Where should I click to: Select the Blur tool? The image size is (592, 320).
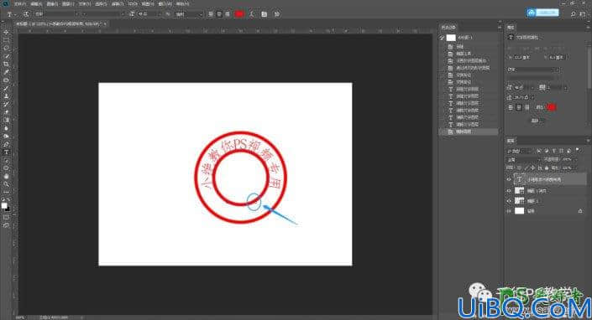(x=6, y=128)
